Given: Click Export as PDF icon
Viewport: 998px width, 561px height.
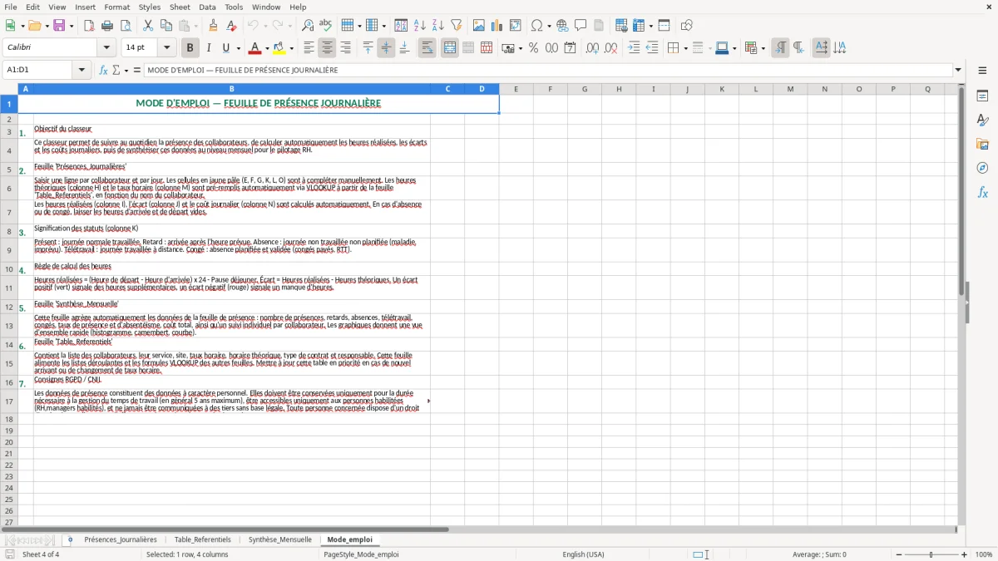Looking at the screenshot, I should tap(89, 26).
